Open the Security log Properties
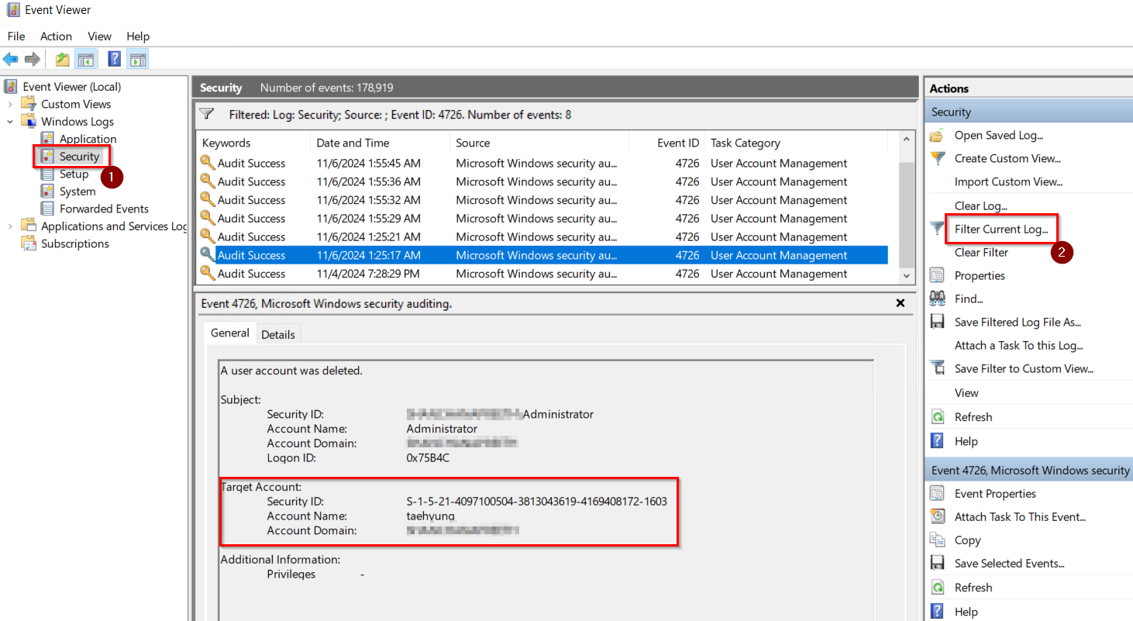This screenshot has width=1133, height=621. pos(978,274)
